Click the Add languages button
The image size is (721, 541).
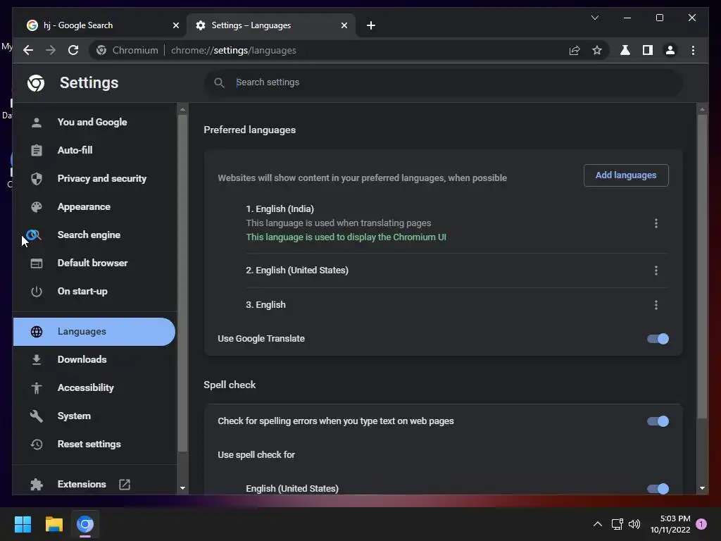tap(626, 175)
